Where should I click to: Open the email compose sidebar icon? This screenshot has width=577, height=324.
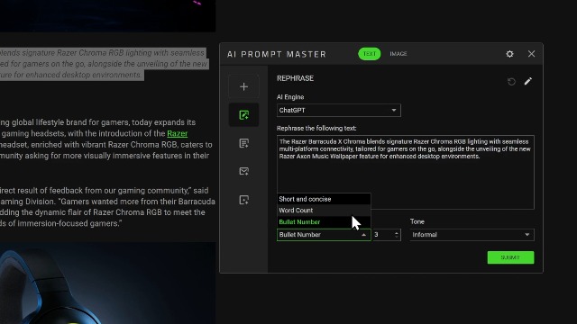click(x=243, y=171)
